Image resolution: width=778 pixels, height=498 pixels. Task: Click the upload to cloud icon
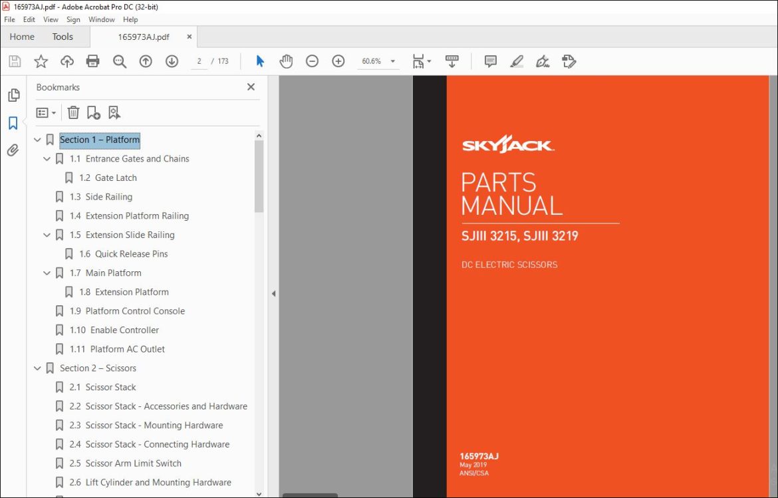click(67, 62)
